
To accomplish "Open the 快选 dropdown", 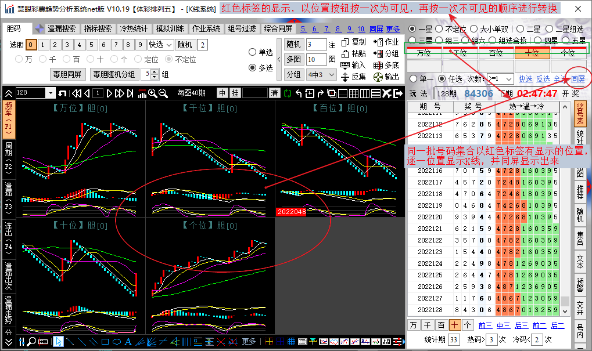I will click(x=161, y=45).
